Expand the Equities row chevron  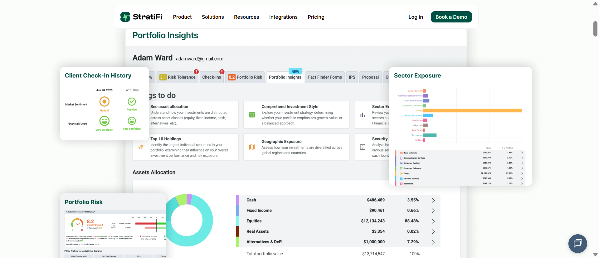point(433,221)
